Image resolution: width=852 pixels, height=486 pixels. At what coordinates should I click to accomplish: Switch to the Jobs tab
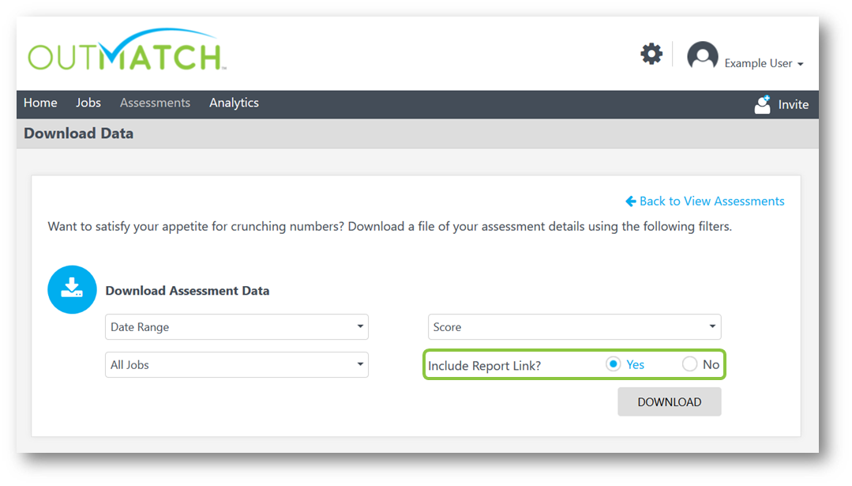click(88, 103)
